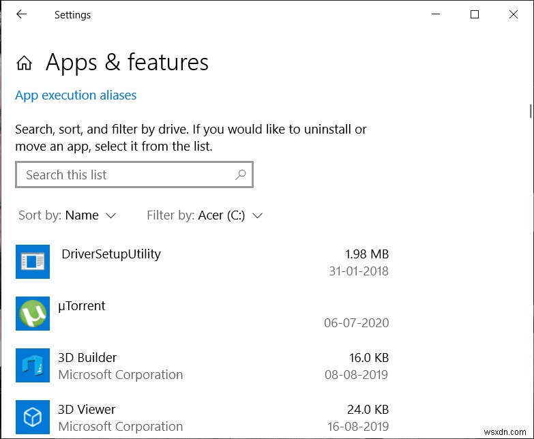Open the App execution aliases link

tap(76, 95)
